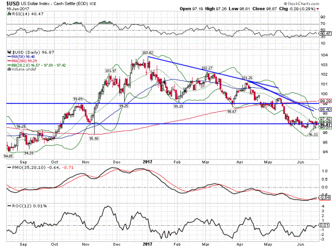
Task: Click the 95.90 November low label
Action: 94,138
